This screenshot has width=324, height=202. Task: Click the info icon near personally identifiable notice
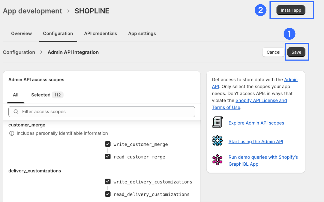12,133
